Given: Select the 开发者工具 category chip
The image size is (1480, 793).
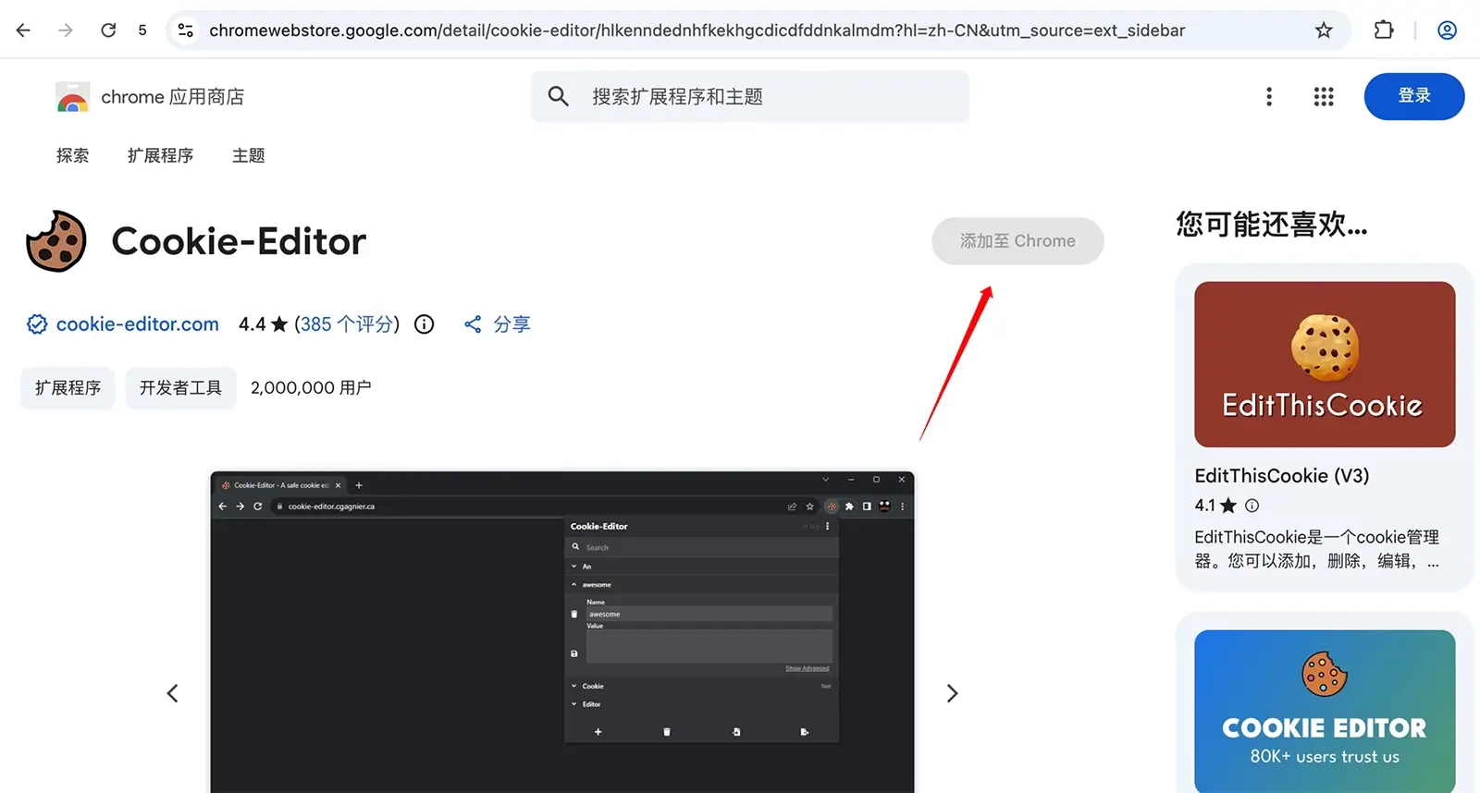Looking at the screenshot, I should (180, 388).
